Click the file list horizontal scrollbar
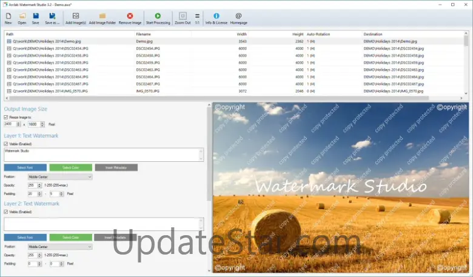This screenshot has height=277, width=473. (x=219, y=98)
